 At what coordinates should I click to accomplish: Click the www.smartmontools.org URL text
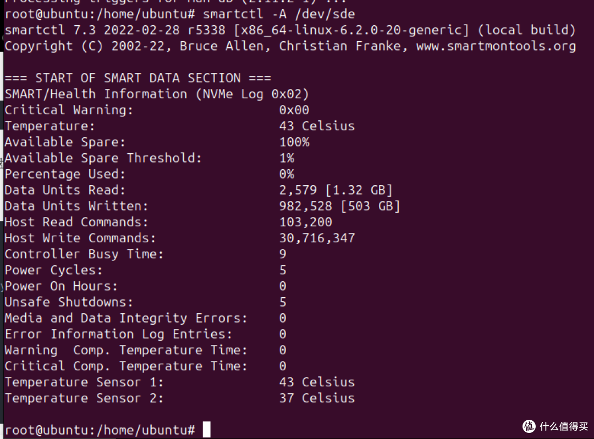(496, 46)
